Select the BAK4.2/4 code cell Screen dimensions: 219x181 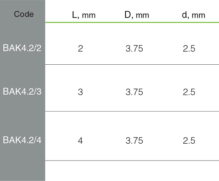22,140
